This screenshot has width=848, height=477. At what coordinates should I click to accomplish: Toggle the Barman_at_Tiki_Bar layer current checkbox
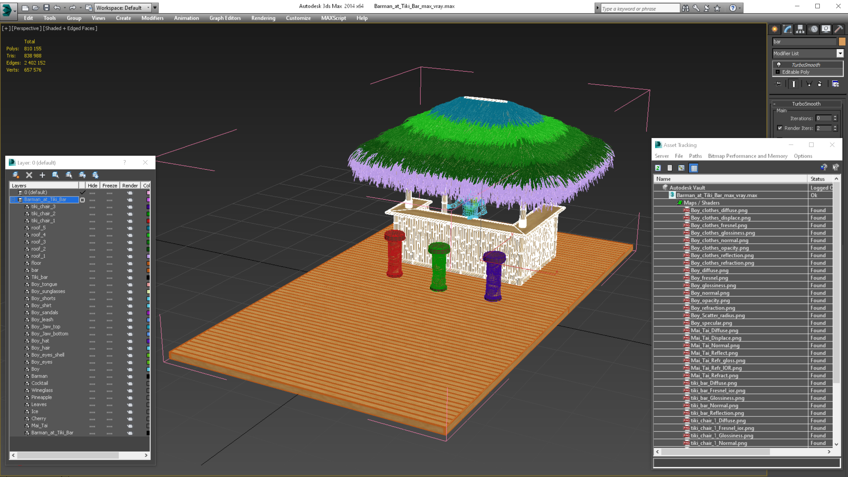83,200
